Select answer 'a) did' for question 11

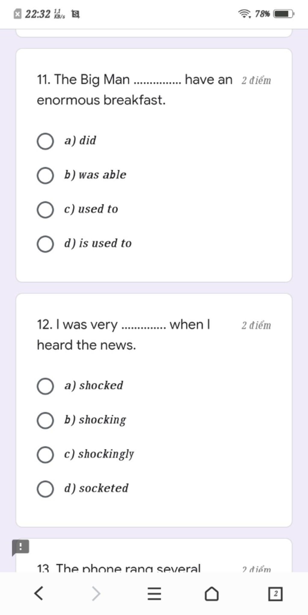pyautogui.click(x=45, y=141)
